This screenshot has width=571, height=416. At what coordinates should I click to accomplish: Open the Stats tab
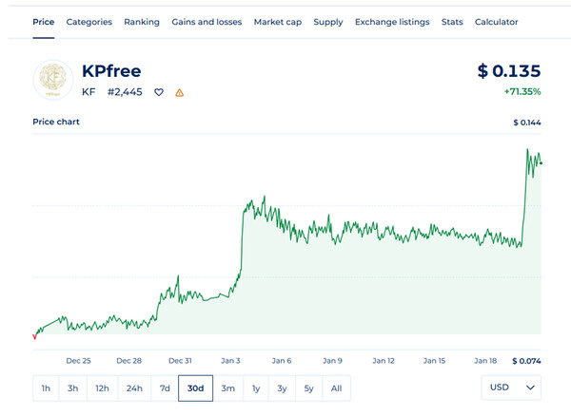click(x=452, y=22)
